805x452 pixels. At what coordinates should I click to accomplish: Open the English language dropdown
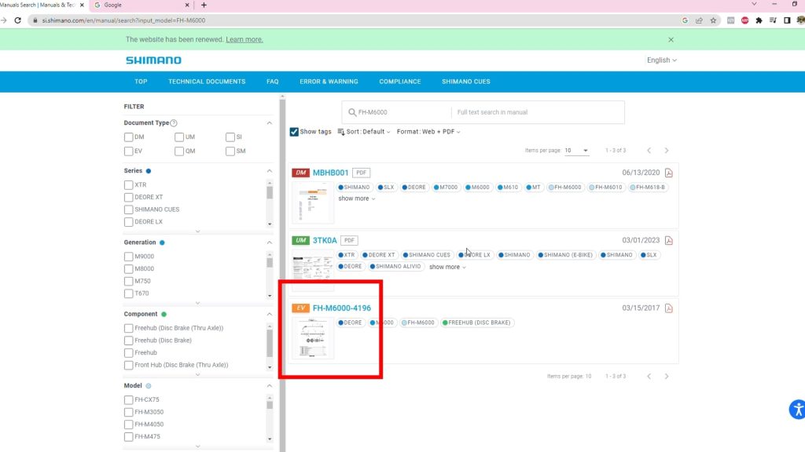pyautogui.click(x=662, y=60)
